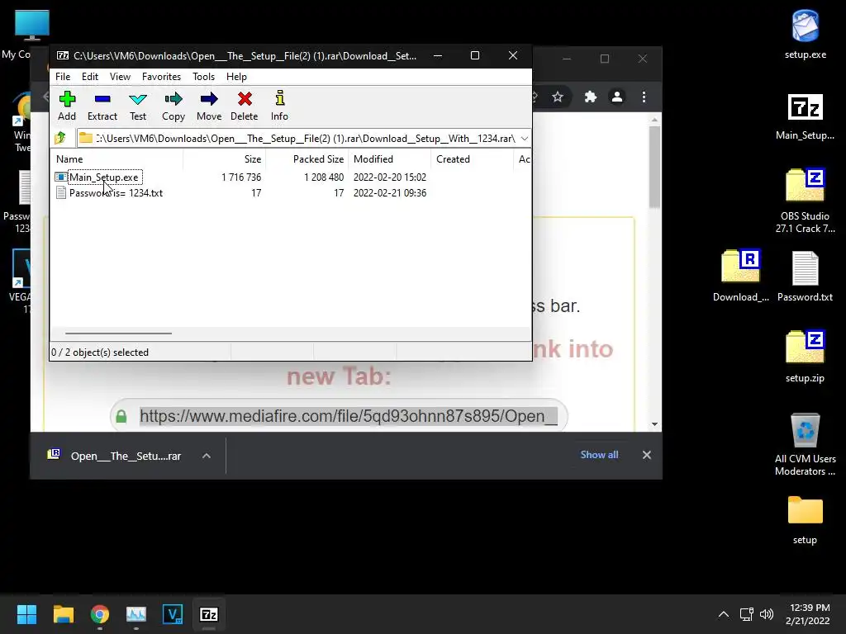Open the Tools menu

coord(203,77)
